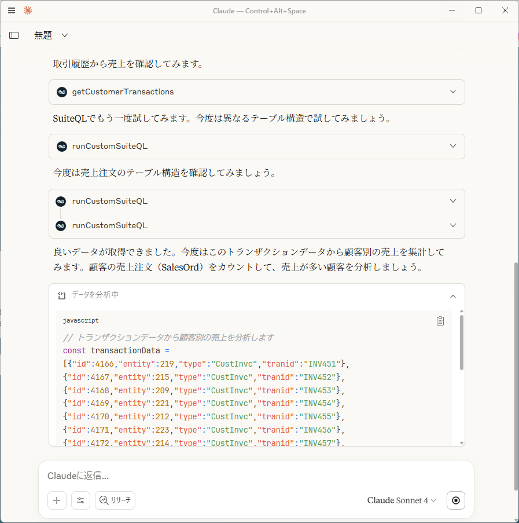
Task: Click the code line containing INV451
Action: 206,364
